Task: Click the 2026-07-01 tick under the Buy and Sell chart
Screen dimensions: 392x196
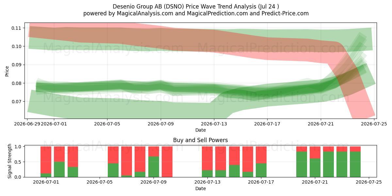Action: coord(46,183)
